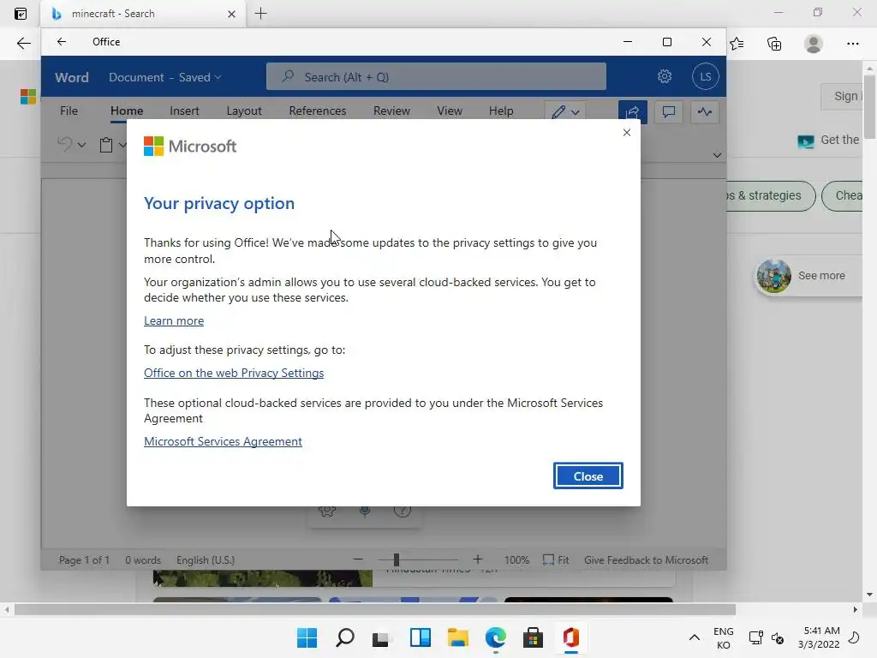Image resolution: width=877 pixels, height=658 pixels.
Task: Click the Paste clipboard icon
Action: click(105, 145)
